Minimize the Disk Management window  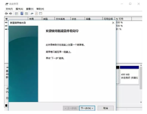122,4
